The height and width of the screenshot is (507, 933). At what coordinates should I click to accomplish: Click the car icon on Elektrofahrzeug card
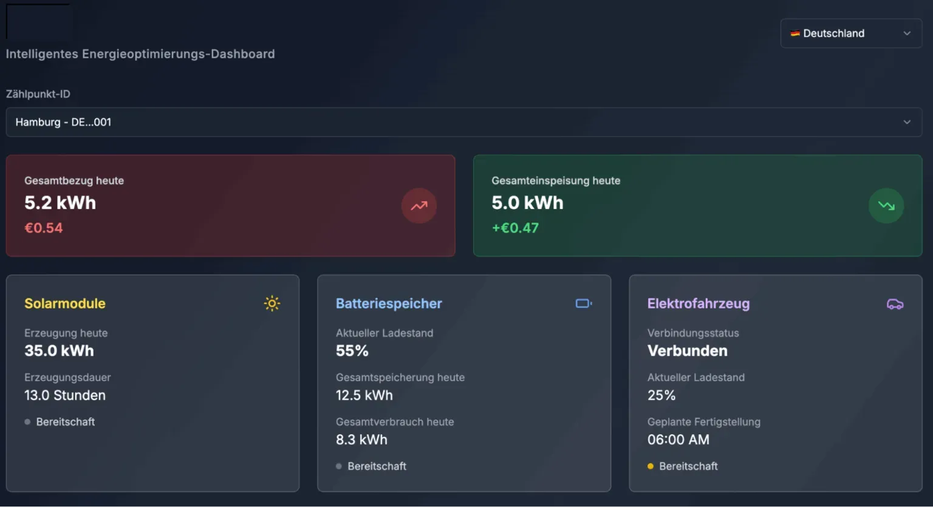[895, 304]
